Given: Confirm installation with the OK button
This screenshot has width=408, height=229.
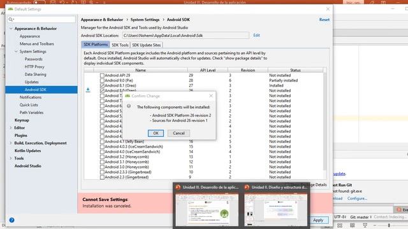Looking at the screenshot, I should pyautogui.click(x=156, y=133).
